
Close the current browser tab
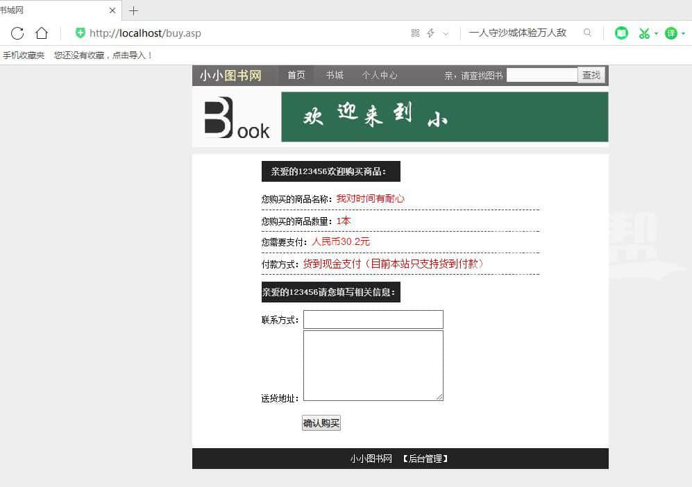tap(113, 10)
